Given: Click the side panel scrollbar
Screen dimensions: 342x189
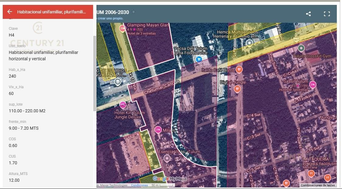Looking at the screenshot, I should tap(95, 73).
